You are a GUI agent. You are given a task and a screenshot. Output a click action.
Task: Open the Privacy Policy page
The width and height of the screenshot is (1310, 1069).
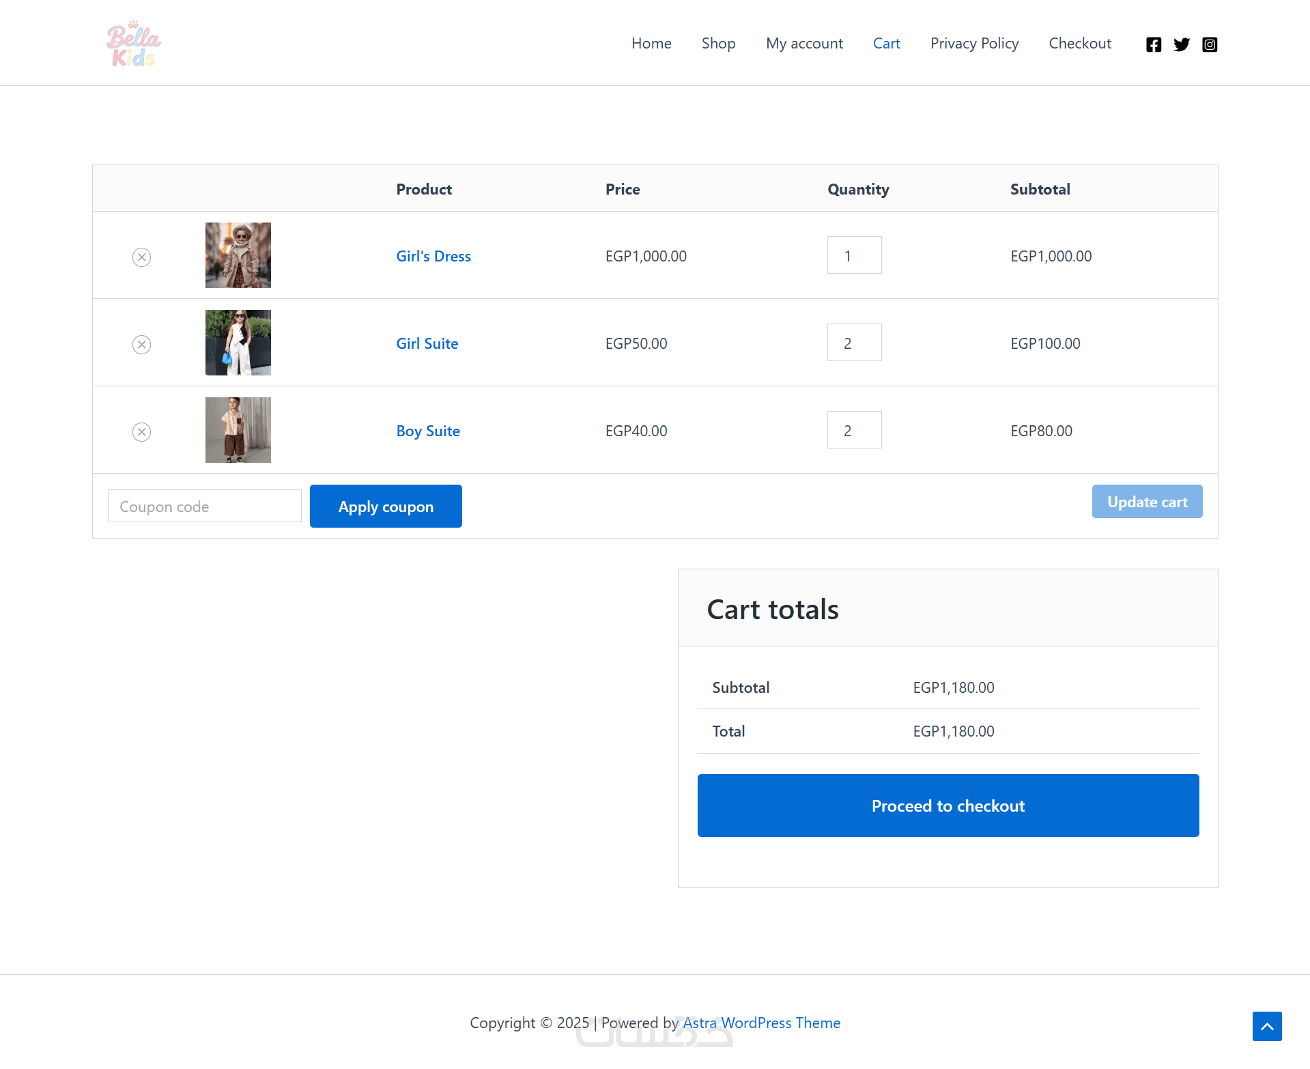pos(974,43)
